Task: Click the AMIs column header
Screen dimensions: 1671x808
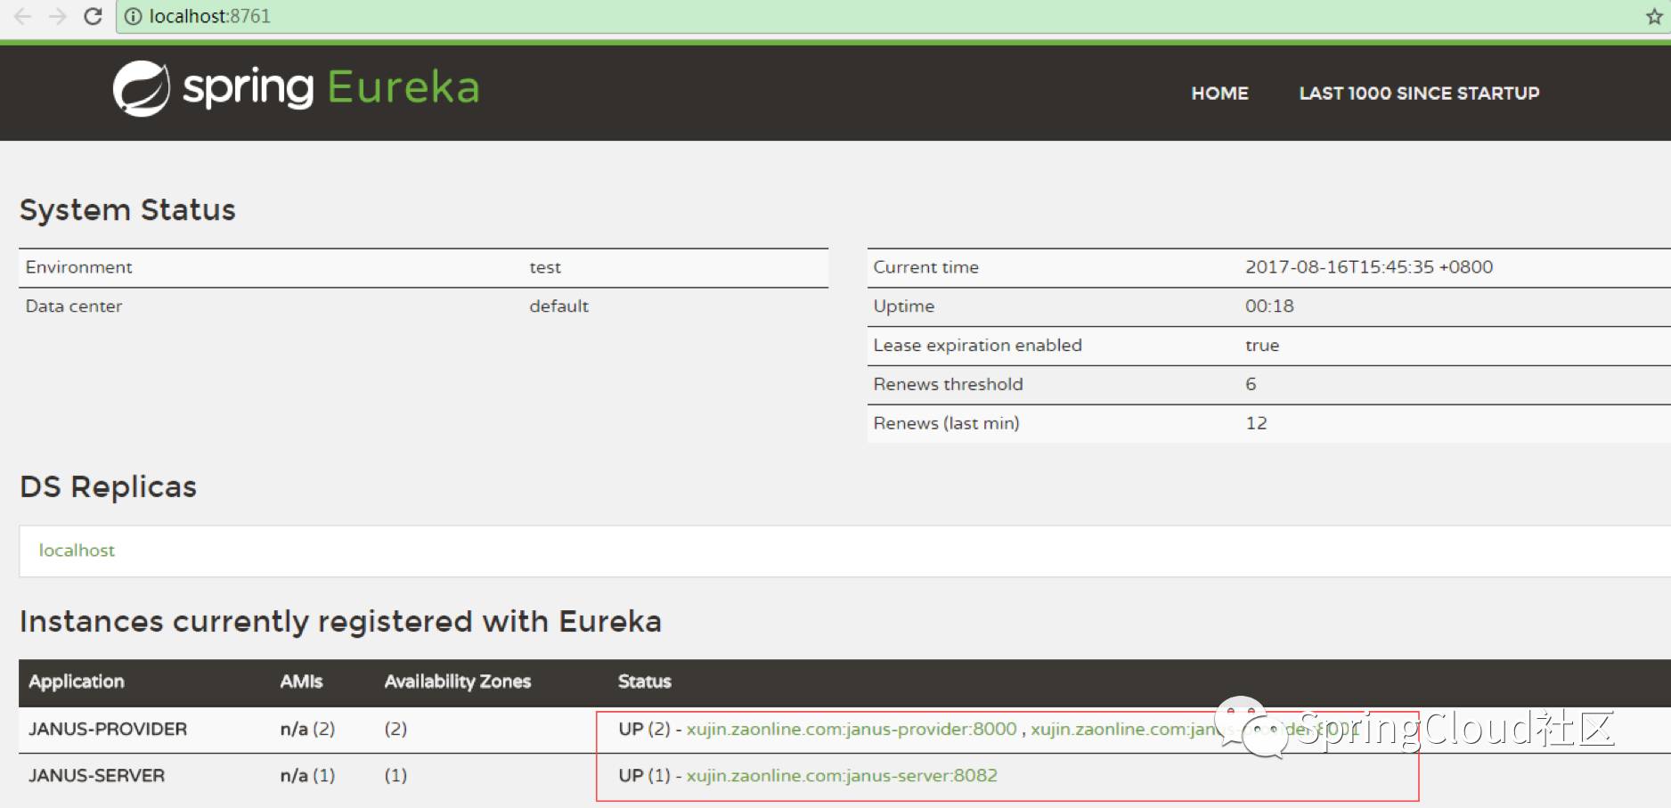Action: pyautogui.click(x=301, y=681)
